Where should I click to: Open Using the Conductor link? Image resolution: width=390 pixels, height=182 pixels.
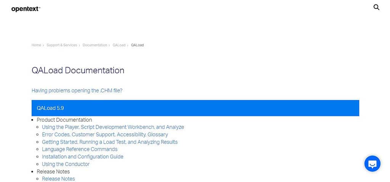coord(66,164)
